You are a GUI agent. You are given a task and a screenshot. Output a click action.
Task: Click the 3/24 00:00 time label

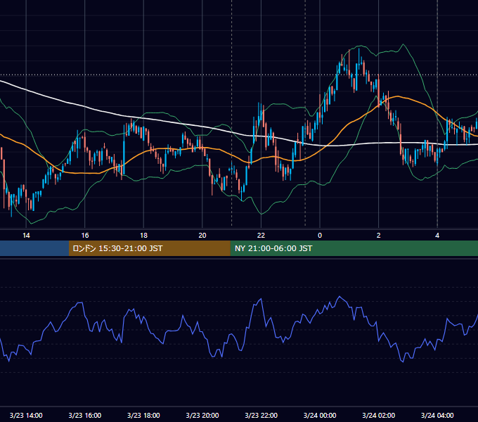[320, 415]
